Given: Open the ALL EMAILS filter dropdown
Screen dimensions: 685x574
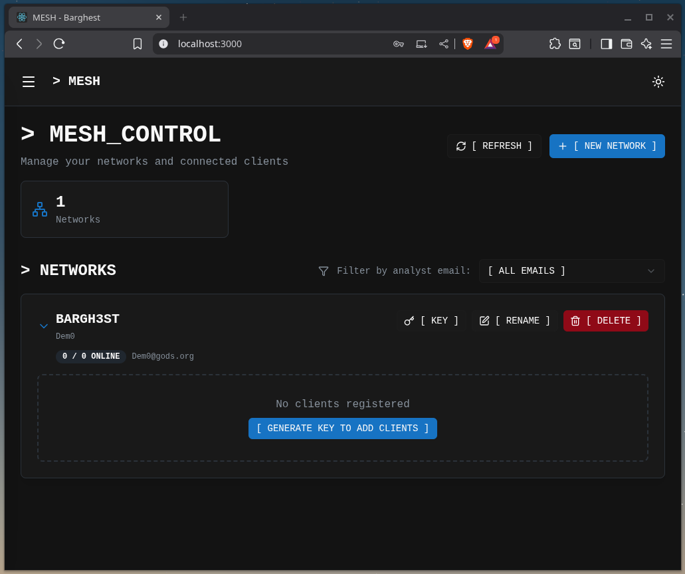Looking at the screenshot, I should 571,271.
